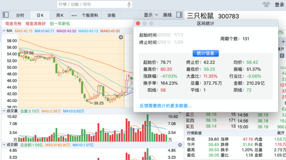
Task: Click the 行情/功能/问句 search field
Action: [x=92, y=5]
